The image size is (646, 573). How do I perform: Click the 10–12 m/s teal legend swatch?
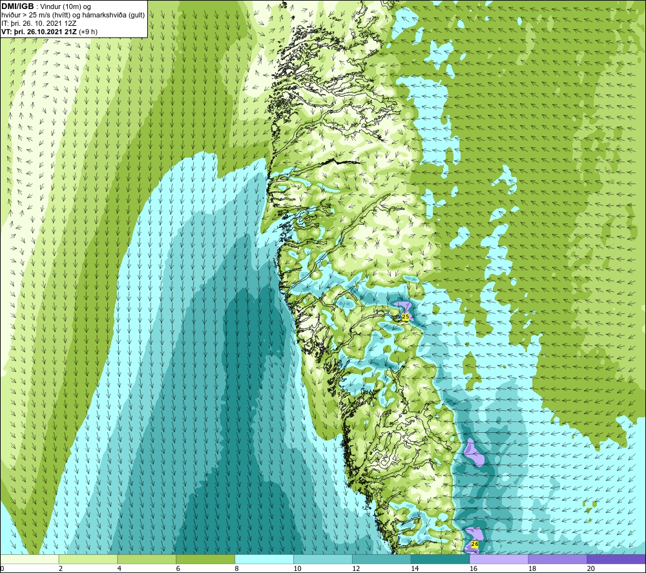323,559
